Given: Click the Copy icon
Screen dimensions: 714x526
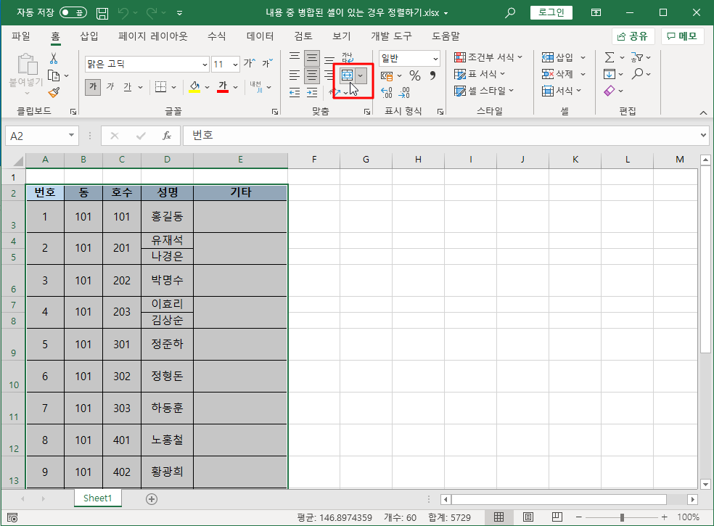Looking at the screenshot, I should click(x=54, y=75).
